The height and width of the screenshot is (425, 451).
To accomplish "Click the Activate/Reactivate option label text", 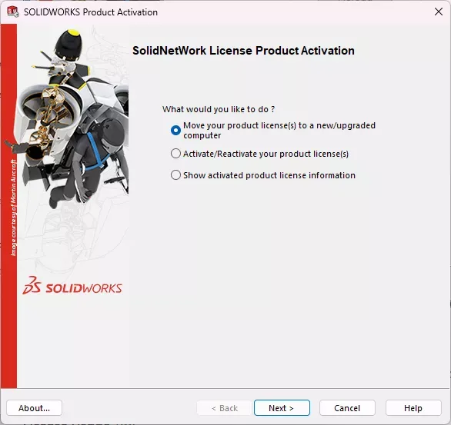I will click(x=266, y=154).
